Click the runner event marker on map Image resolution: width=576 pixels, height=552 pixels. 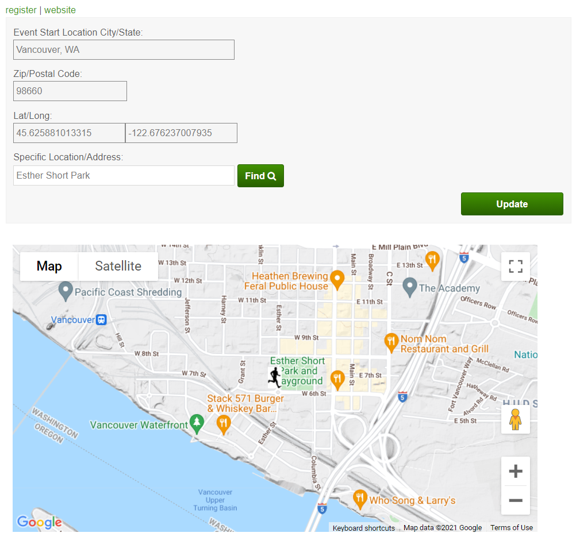click(274, 377)
